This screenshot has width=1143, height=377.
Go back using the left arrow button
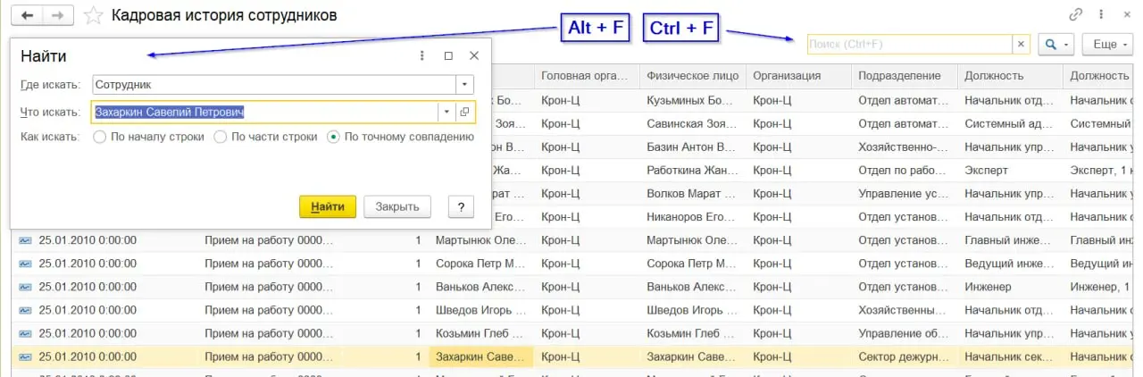(x=29, y=16)
